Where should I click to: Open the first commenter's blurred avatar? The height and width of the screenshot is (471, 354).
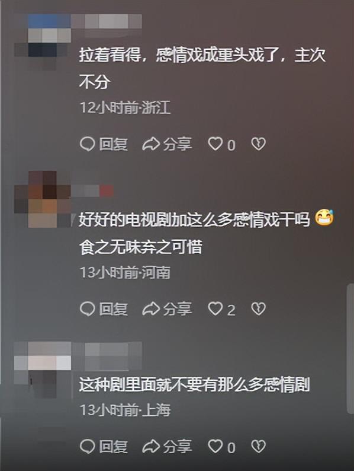click(x=43, y=42)
